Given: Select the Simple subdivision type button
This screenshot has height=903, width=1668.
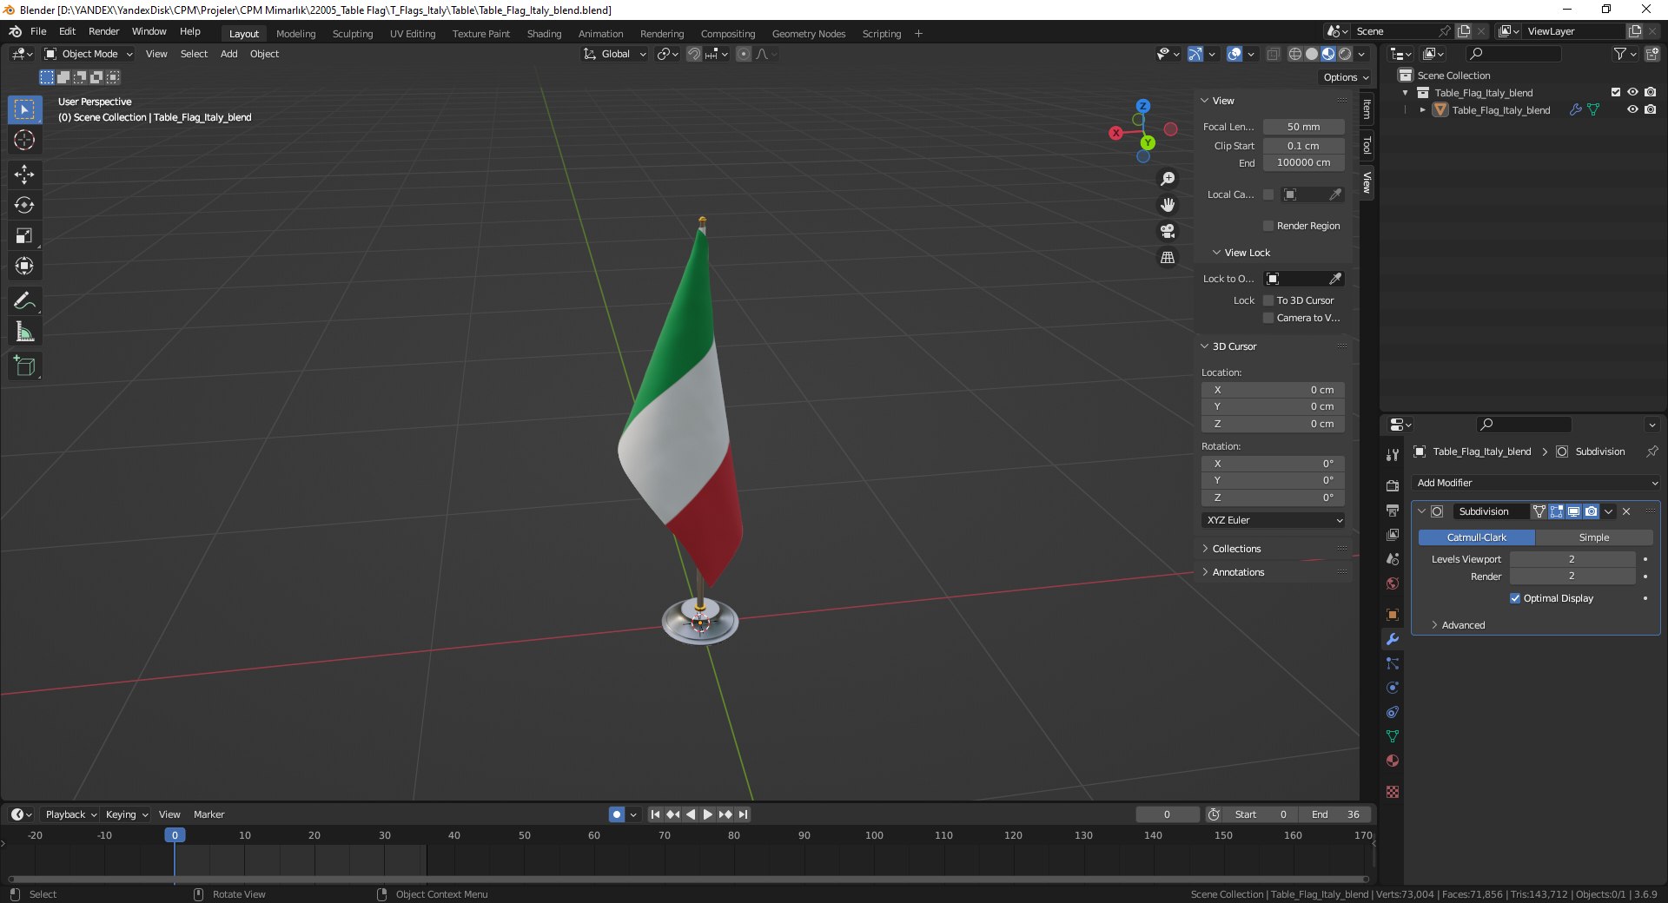Looking at the screenshot, I should (x=1594, y=537).
